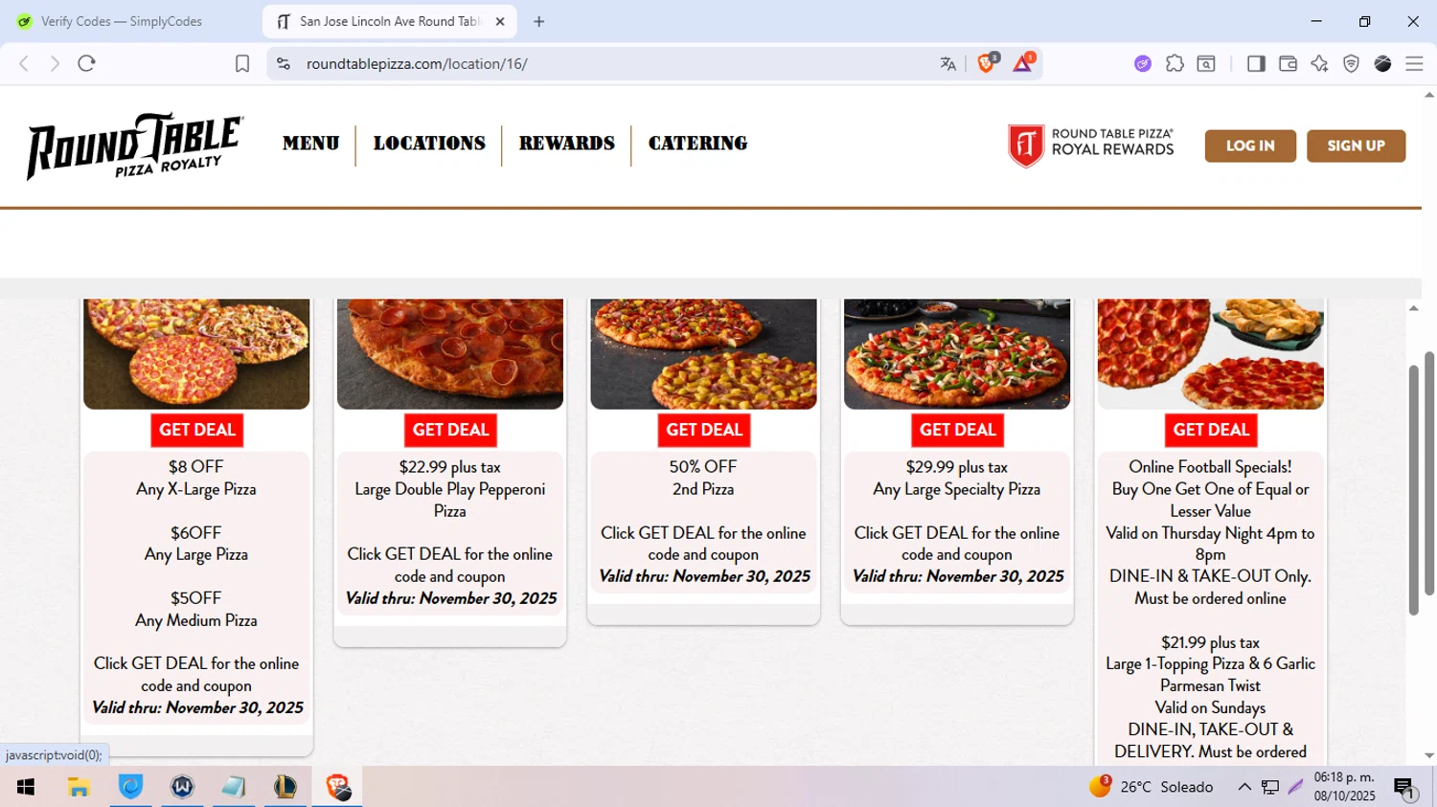Open the League of Legends taskbar icon
Viewport: 1437px width, 807px height.
coord(285,787)
